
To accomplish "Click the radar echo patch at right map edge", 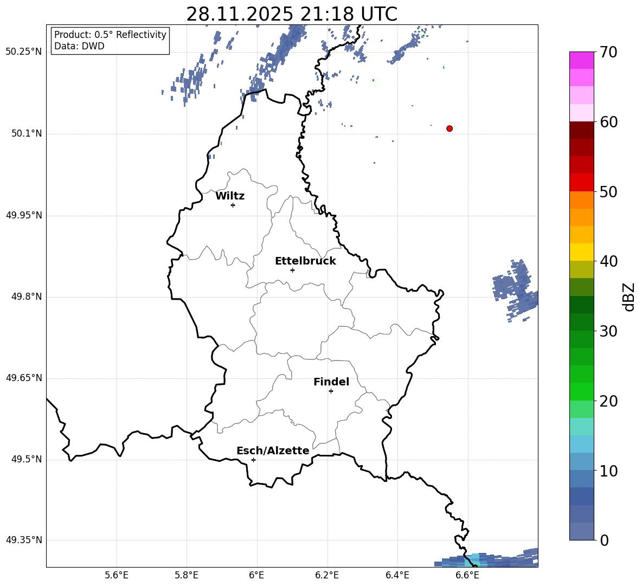I will [515, 289].
